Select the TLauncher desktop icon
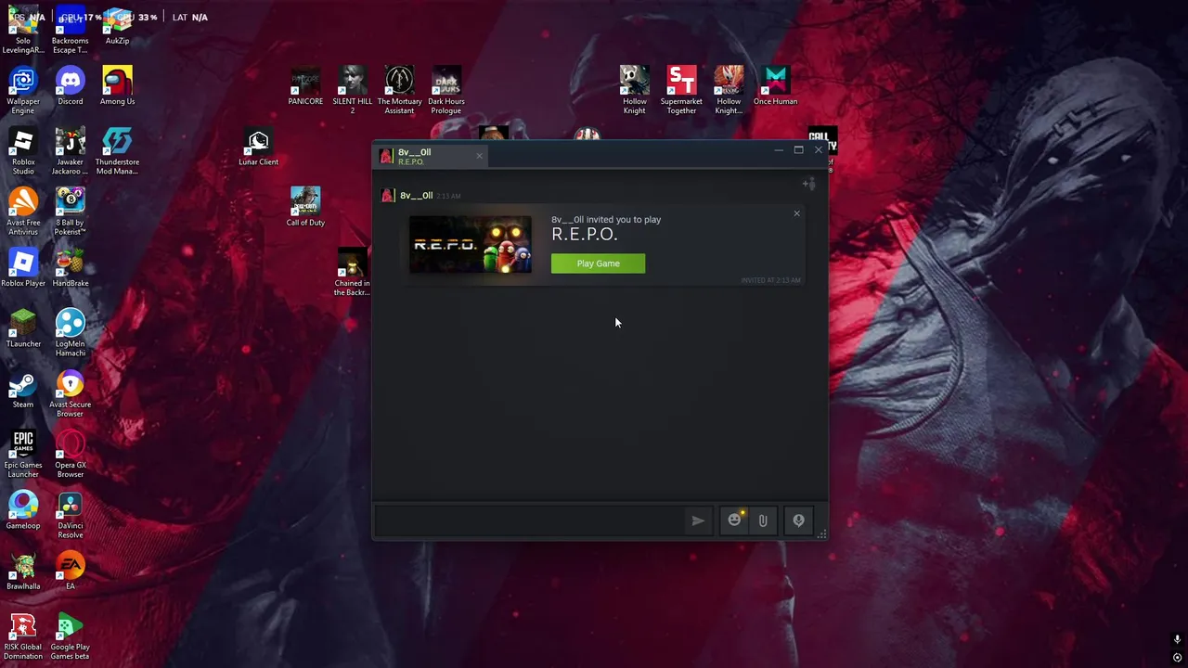The image size is (1188, 668). coord(23,328)
